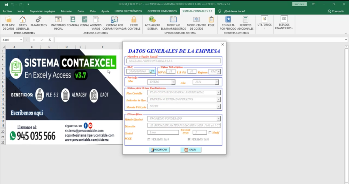Viewport: 349px width, 184px height.
Task: Switch to the GESTOR DE INVENTARIOS tab
Action: click(162, 11)
